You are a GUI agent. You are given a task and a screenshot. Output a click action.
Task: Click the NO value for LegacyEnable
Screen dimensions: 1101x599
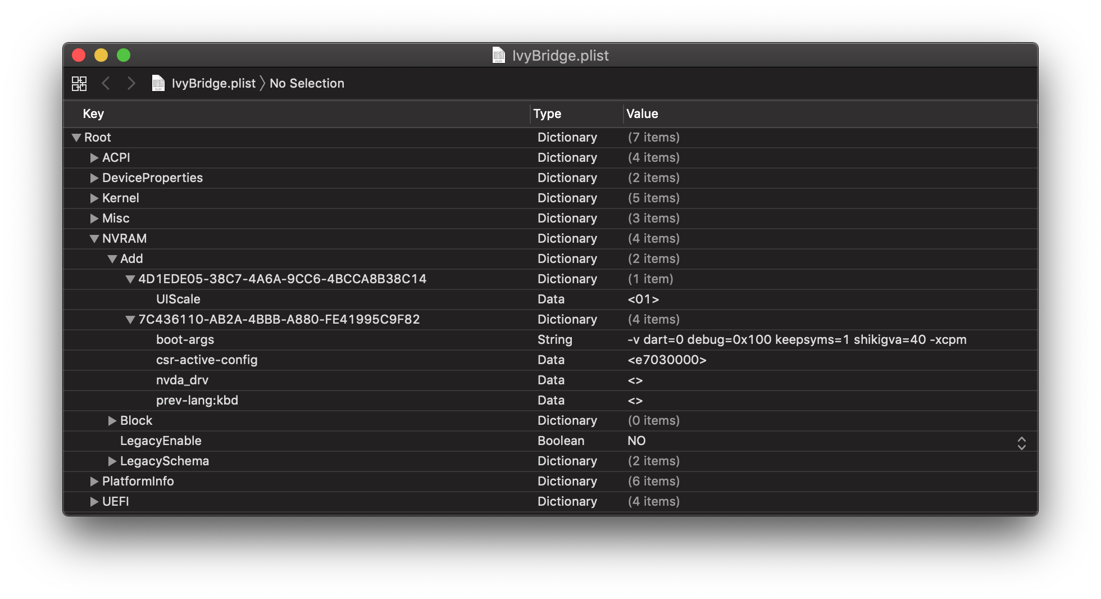pyautogui.click(x=636, y=441)
